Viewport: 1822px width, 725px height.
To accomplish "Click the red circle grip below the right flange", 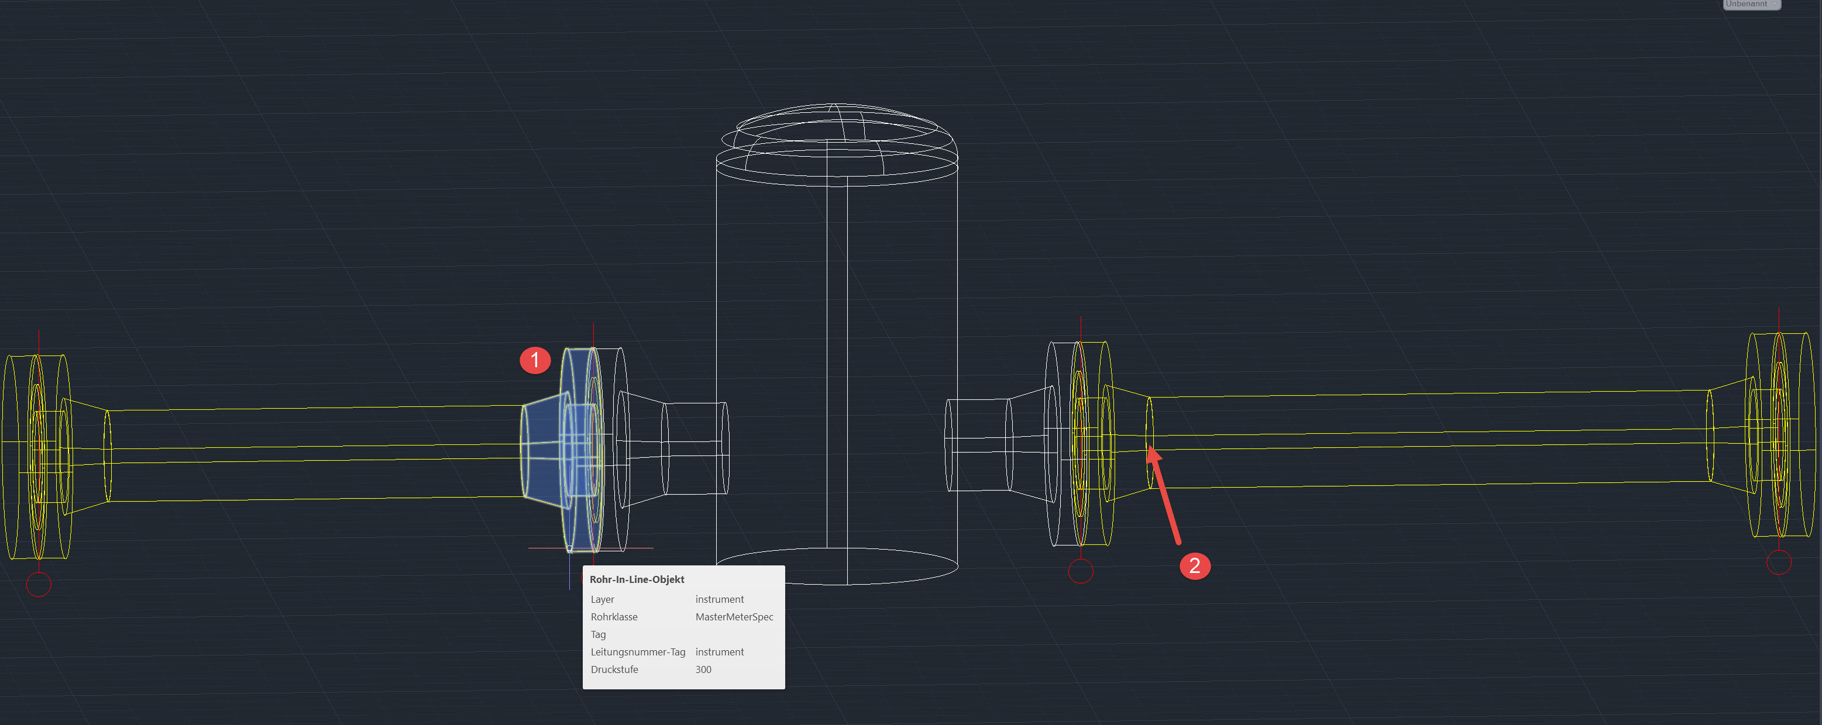I will pos(1080,572).
